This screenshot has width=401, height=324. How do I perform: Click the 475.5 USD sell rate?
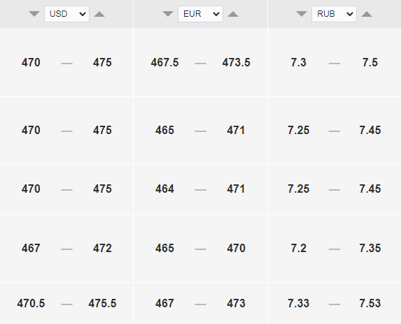click(102, 303)
